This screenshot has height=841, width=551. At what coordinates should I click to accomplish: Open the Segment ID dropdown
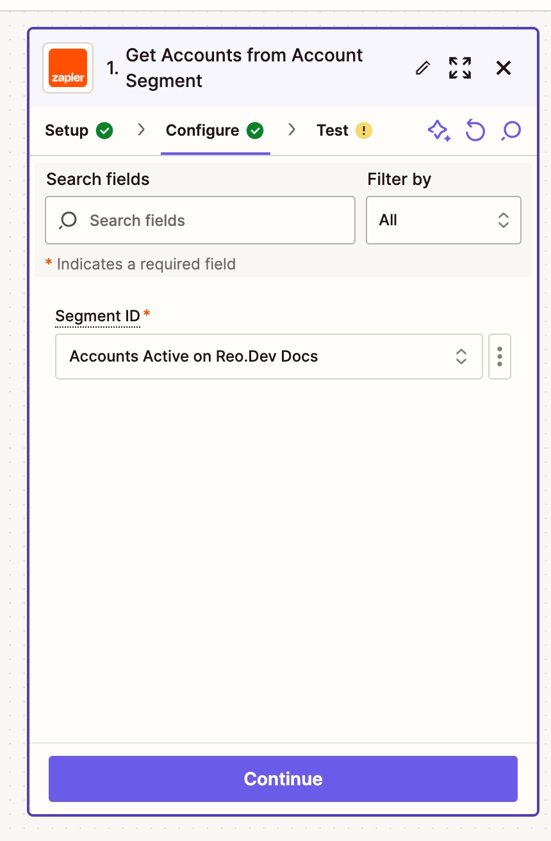tap(268, 356)
